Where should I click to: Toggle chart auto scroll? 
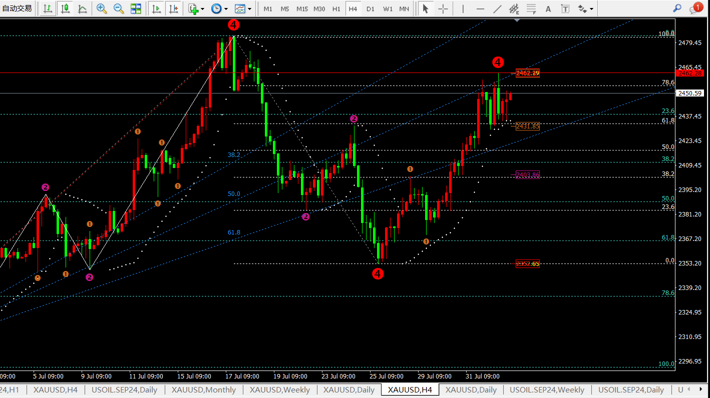pyautogui.click(x=156, y=8)
